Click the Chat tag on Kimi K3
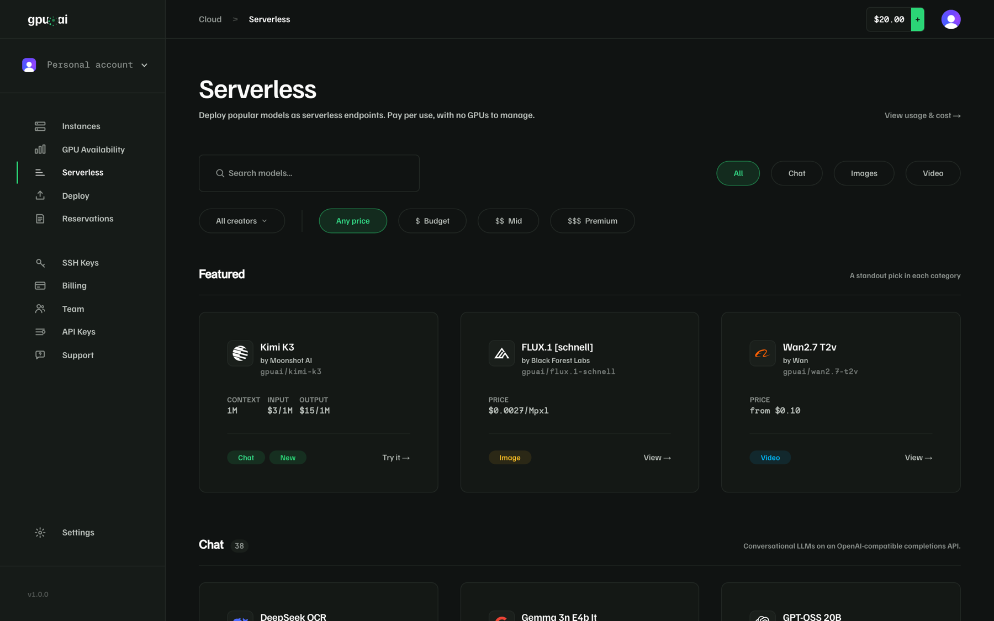The width and height of the screenshot is (994, 621). pyautogui.click(x=246, y=458)
